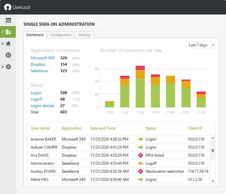Open the Logoff status link
The image size is (226, 194).
[x=36, y=99]
